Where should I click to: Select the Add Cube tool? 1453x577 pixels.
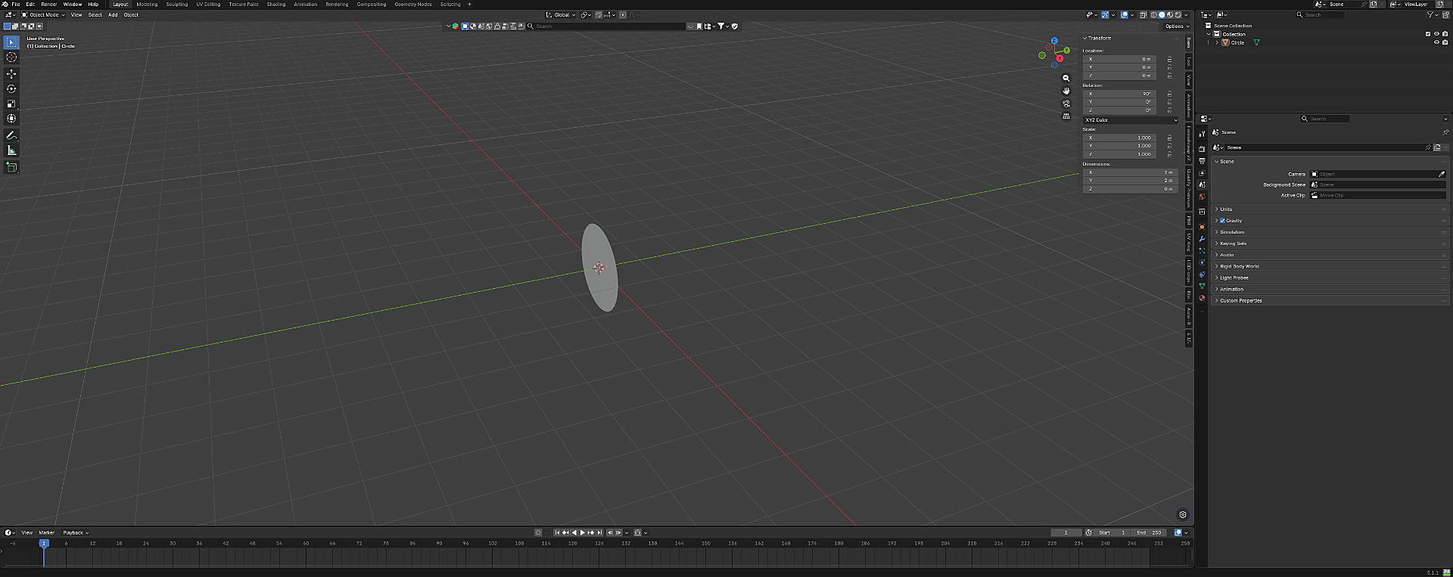pos(11,167)
